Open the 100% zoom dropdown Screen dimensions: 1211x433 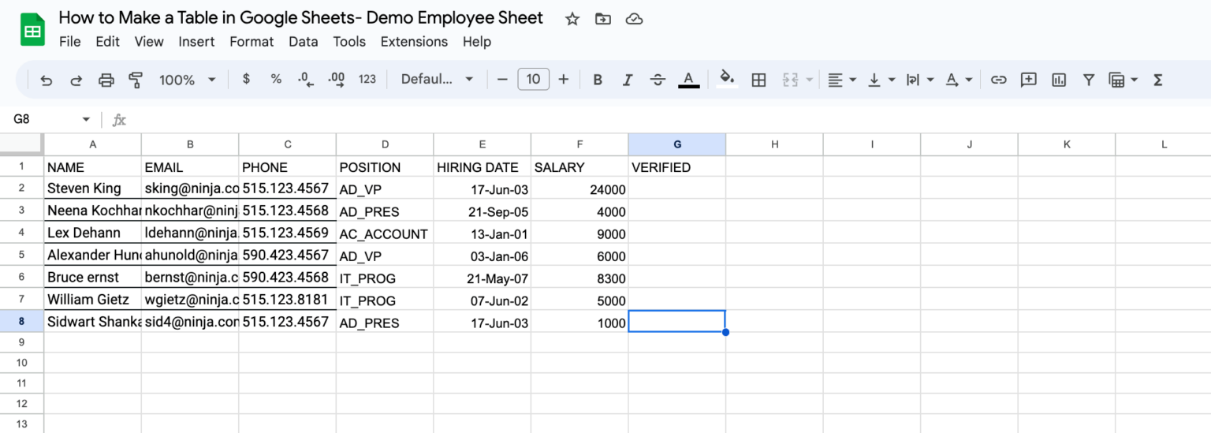188,80
